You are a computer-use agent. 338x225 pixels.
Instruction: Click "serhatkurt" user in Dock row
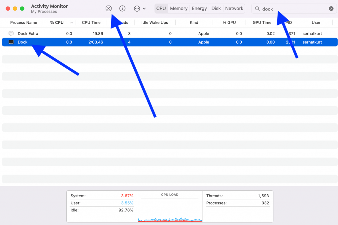312,42
